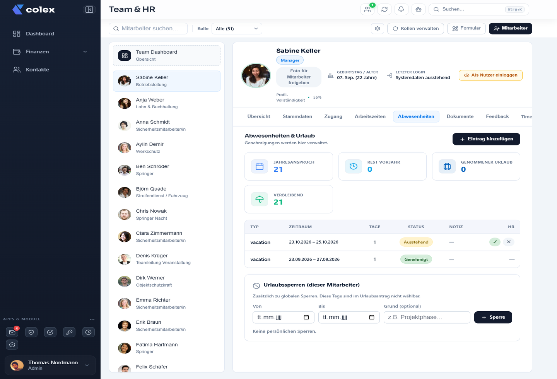Open the clock app module icon
The image size is (557, 379).
coord(89,332)
